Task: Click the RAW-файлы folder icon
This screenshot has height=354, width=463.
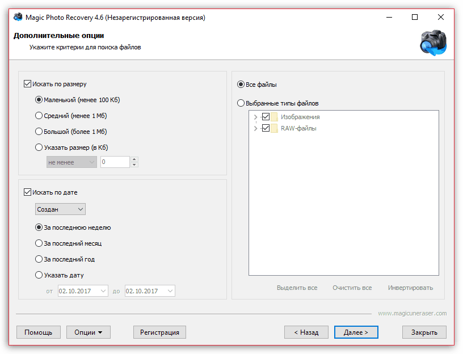Action: pyautogui.click(x=274, y=128)
